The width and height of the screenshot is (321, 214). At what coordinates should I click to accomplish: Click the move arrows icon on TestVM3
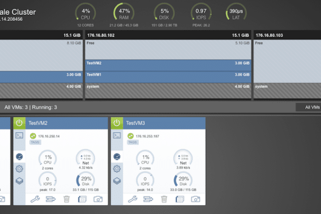(x=148, y=199)
